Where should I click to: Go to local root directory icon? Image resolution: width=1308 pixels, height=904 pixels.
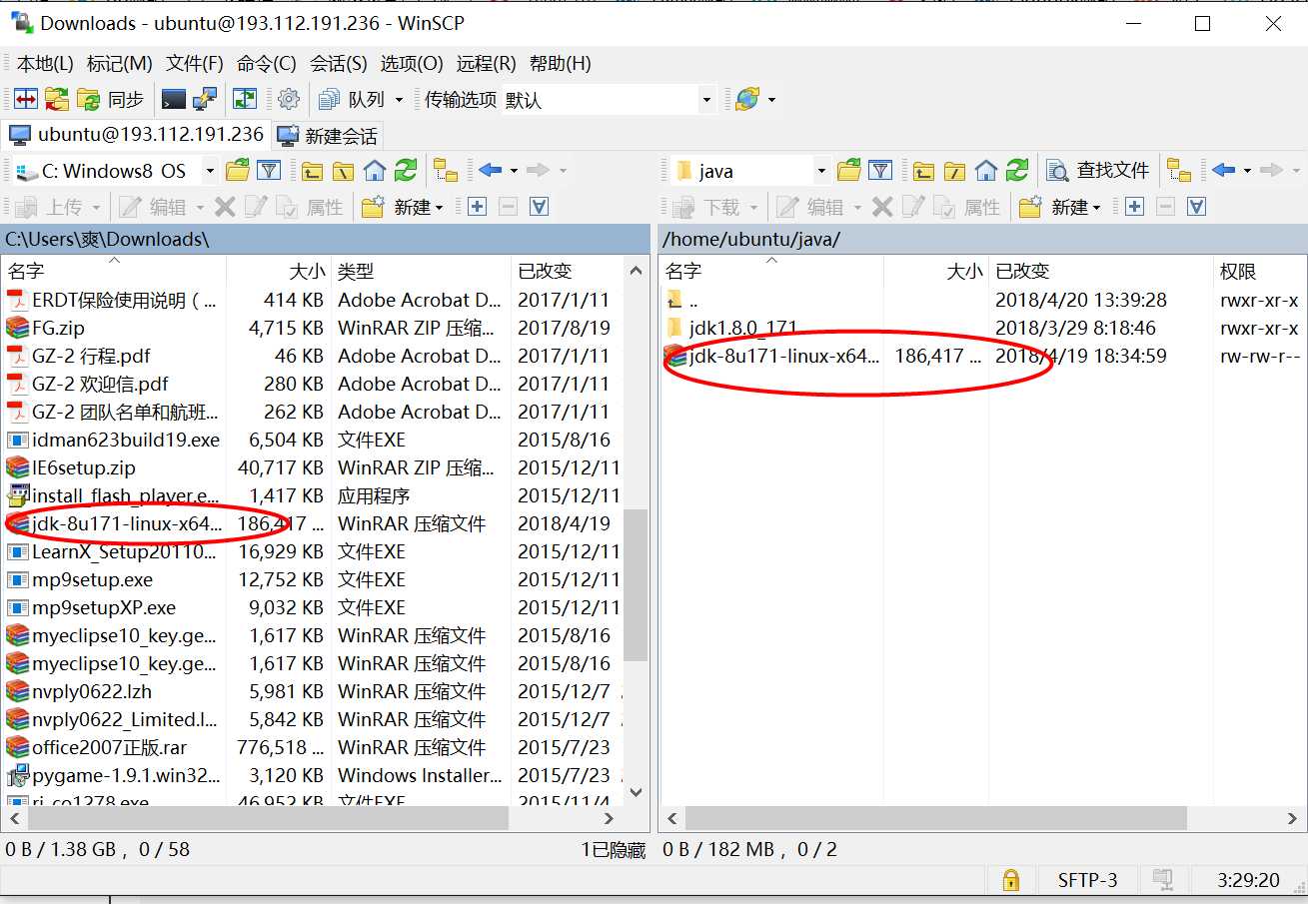344,171
